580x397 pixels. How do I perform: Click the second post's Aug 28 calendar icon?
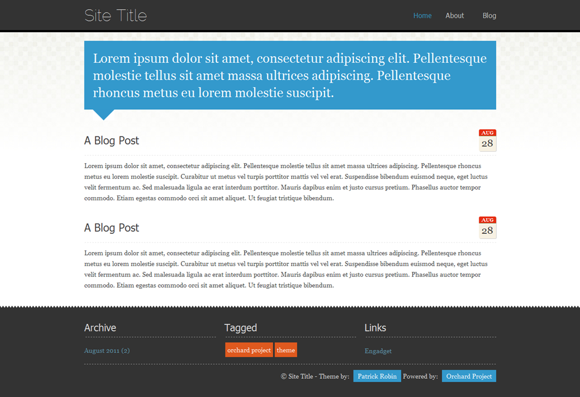pyautogui.click(x=487, y=228)
